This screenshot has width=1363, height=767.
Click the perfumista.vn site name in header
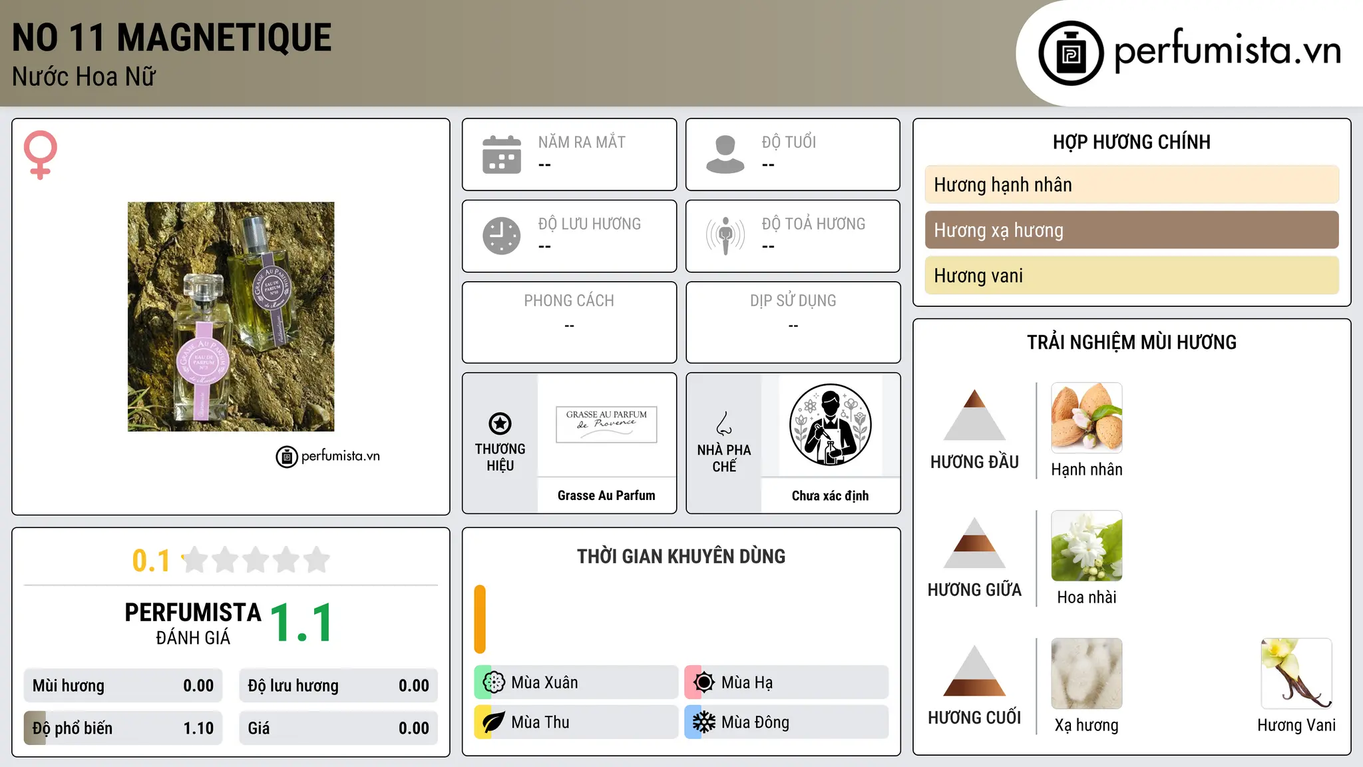pyautogui.click(x=1227, y=51)
